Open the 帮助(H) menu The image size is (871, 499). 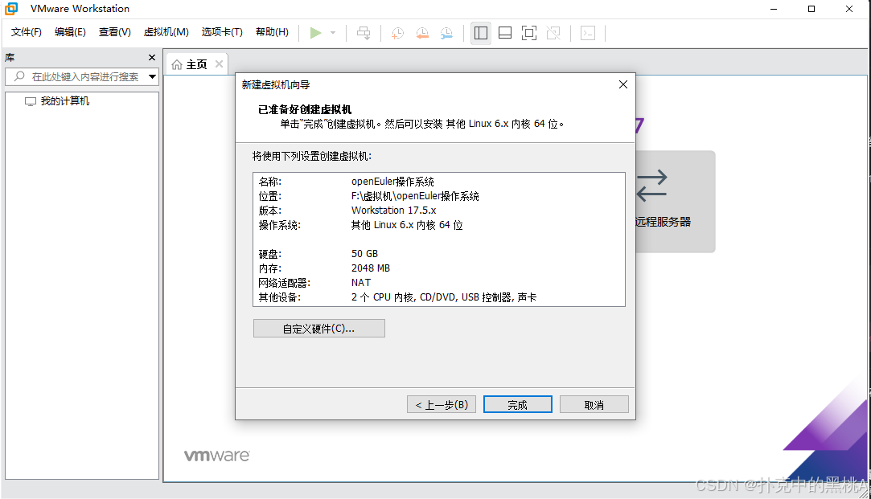[272, 32]
